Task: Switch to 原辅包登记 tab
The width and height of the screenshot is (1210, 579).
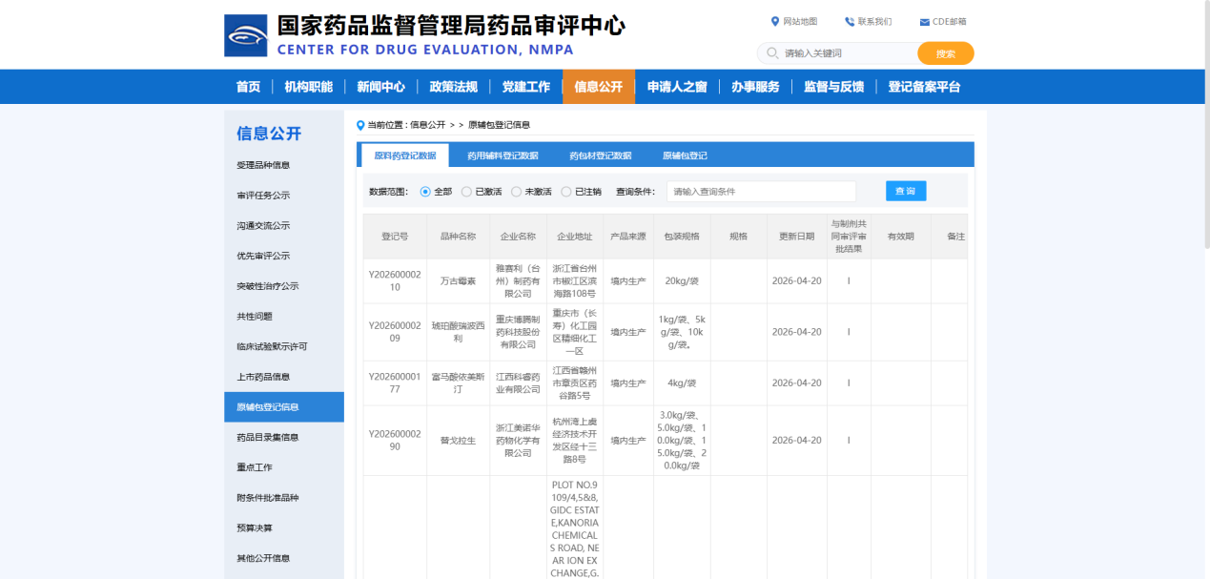Action: pyautogui.click(x=685, y=155)
